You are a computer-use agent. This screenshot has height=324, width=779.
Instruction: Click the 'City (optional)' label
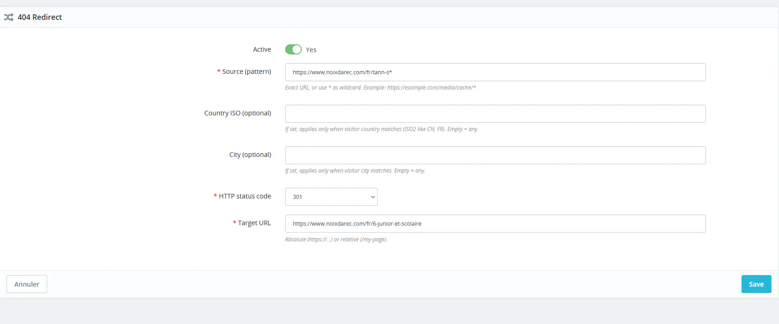point(250,155)
